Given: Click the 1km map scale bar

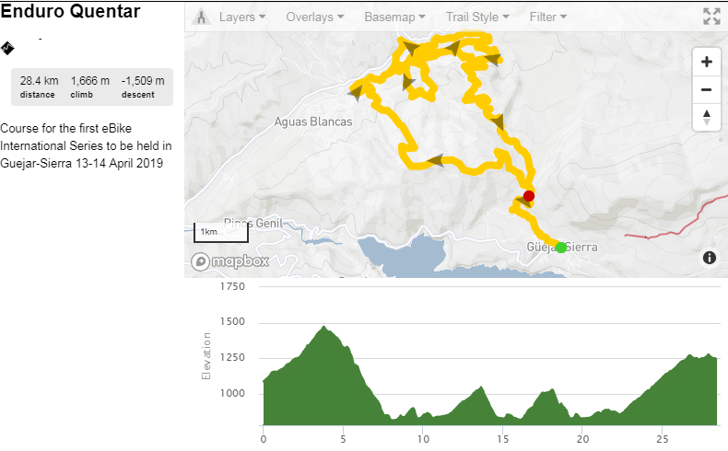Looking at the screenshot, I should click(x=208, y=232).
